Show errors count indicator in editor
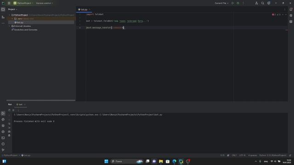This screenshot has width=294, height=165. click(274, 15)
